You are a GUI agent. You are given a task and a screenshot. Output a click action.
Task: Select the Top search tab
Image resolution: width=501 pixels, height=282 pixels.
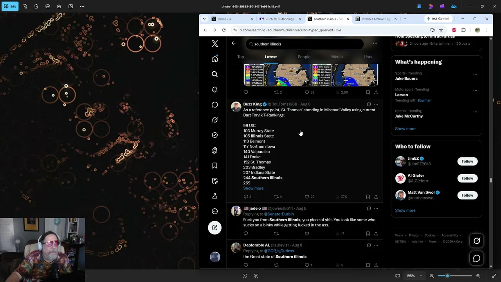point(241,57)
